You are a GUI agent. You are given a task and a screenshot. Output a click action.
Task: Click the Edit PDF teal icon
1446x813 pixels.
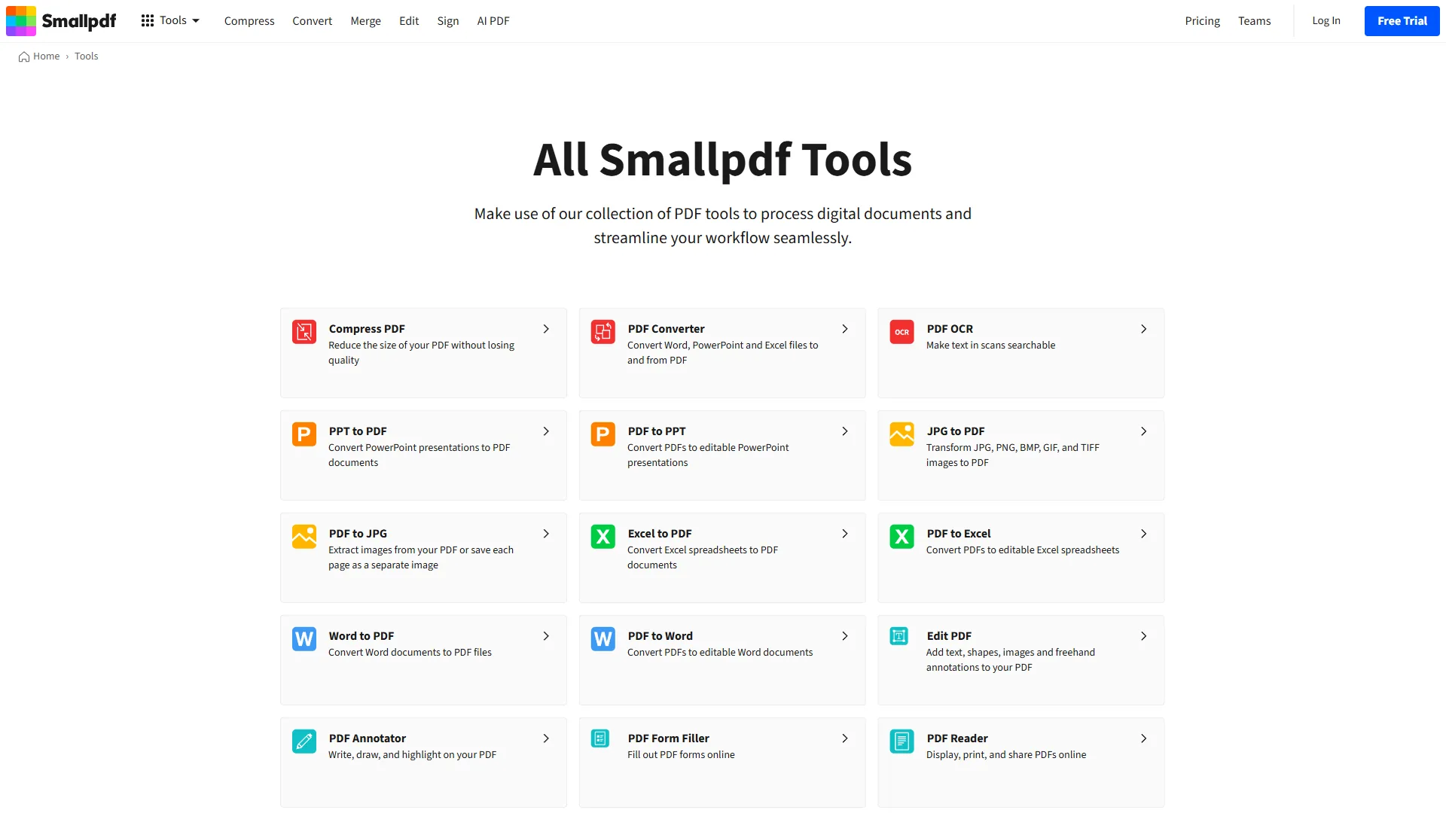[x=899, y=636]
